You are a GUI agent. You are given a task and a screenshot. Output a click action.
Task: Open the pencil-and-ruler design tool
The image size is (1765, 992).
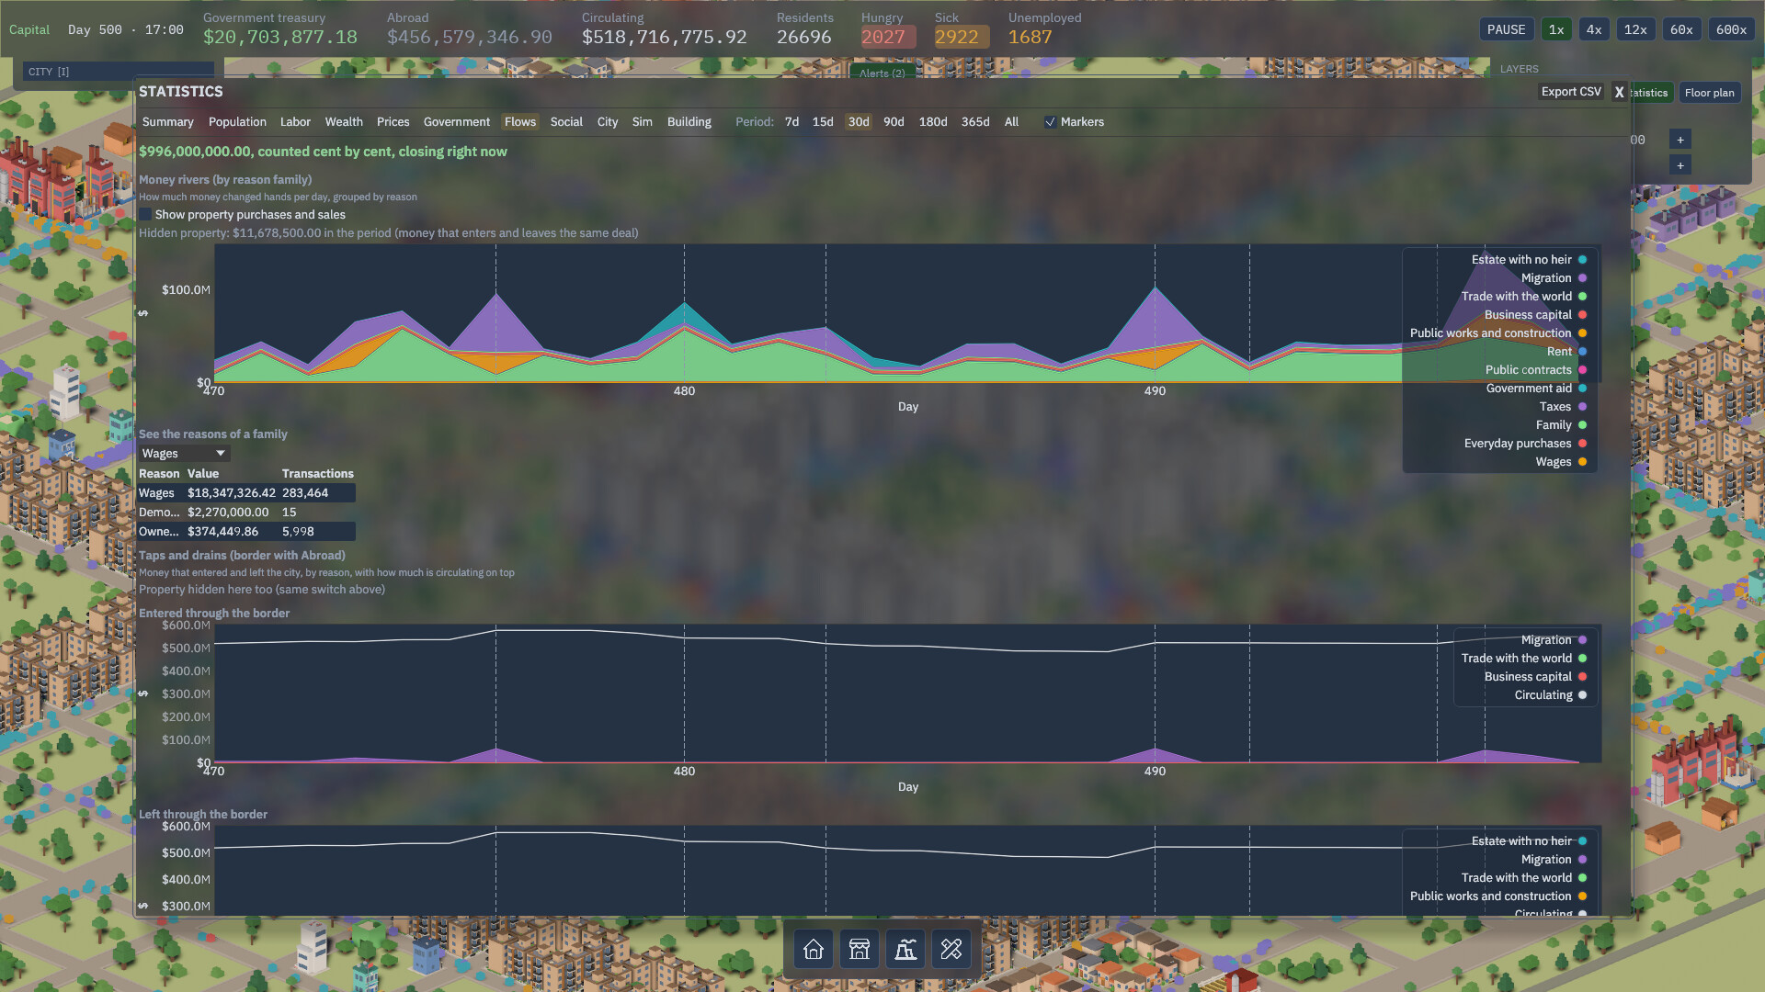(x=951, y=949)
